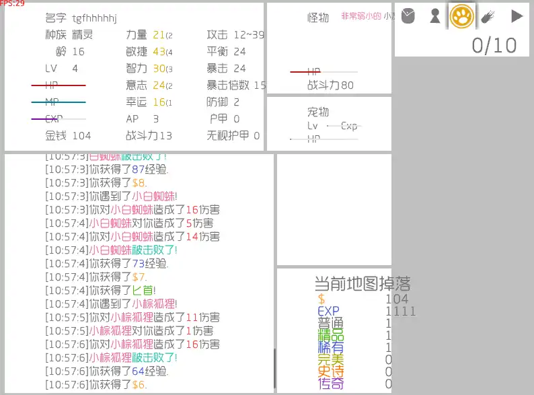This screenshot has height=395, width=534.
Task: Click the 力量 strength stat value
Action: (159, 35)
